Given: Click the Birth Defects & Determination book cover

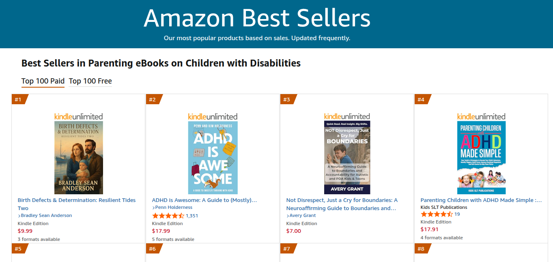Looking at the screenshot, I should tap(78, 157).
